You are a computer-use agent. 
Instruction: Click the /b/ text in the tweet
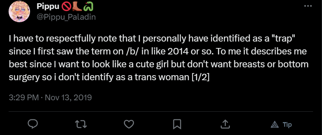tap(133, 51)
